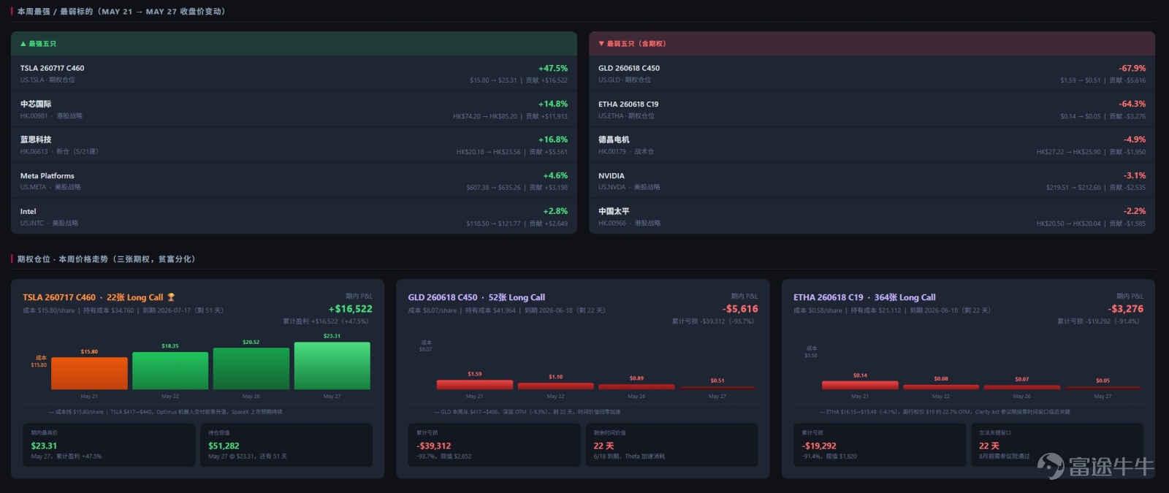Image resolution: width=1169 pixels, height=493 pixels.
Task: Click the ETHA chart red bar labeled $0.08
Action: 941,386
